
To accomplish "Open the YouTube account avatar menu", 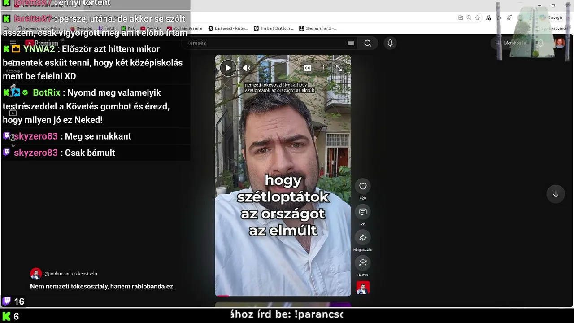I will coord(560,43).
